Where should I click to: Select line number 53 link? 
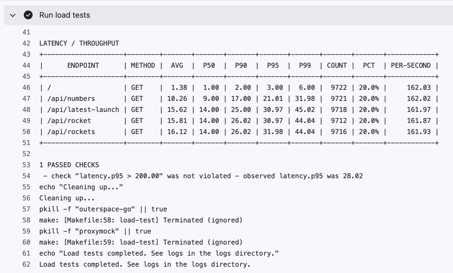pyautogui.click(x=26, y=165)
